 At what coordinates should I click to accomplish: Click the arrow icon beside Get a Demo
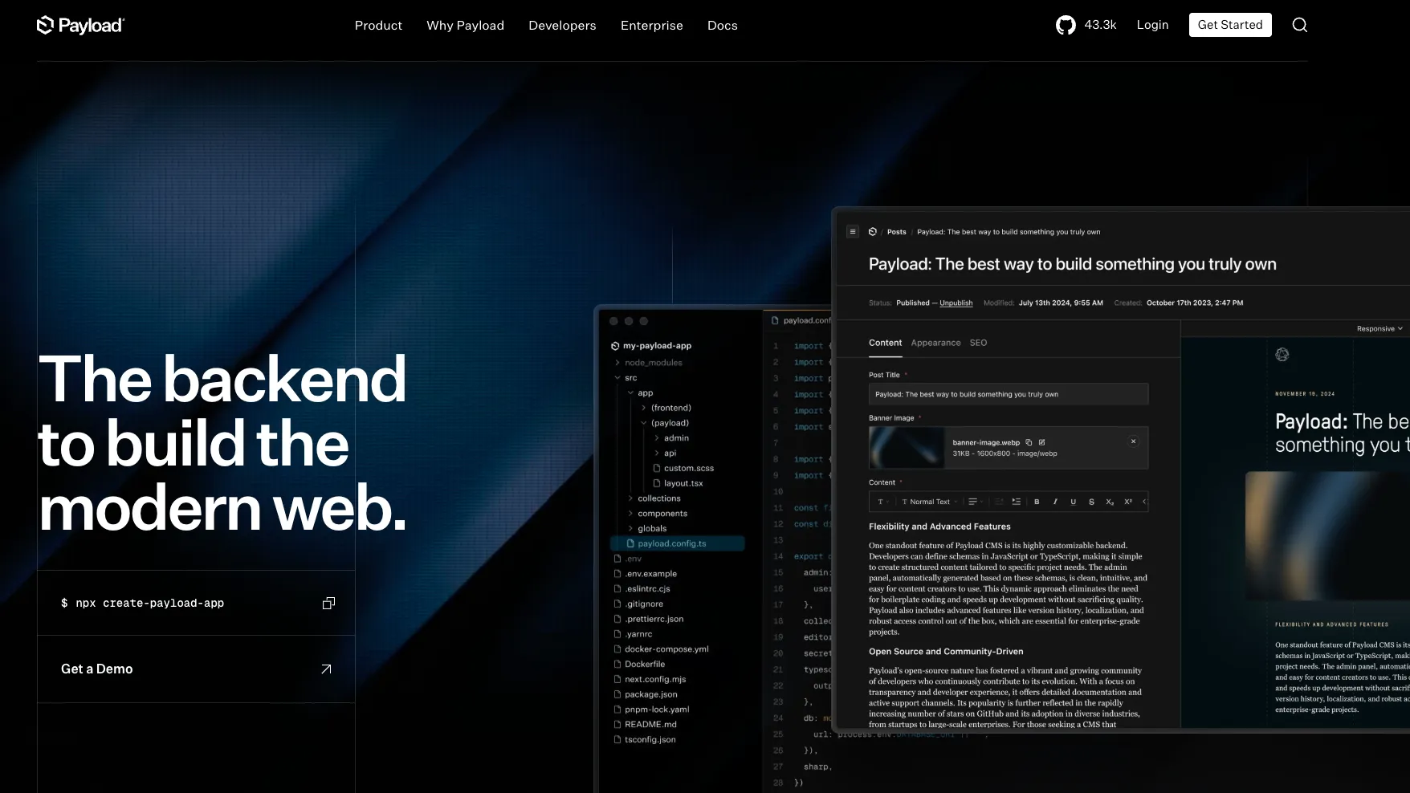[326, 669]
